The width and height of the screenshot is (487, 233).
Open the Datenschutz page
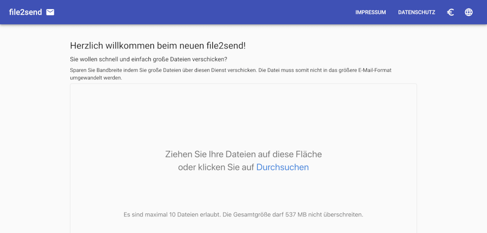[417, 12]
